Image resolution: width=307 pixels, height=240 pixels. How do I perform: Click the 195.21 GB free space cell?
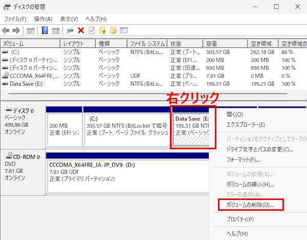pyautogui.click(x=262, y=84)
